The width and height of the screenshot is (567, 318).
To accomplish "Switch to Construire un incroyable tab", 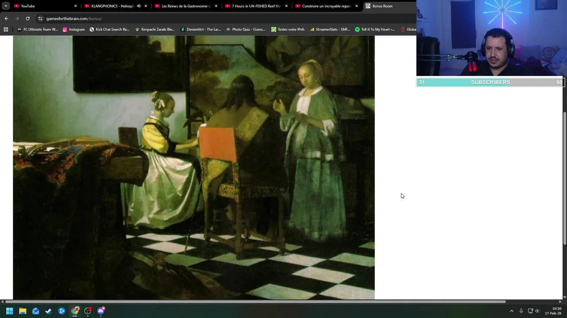I will (327, 6).
